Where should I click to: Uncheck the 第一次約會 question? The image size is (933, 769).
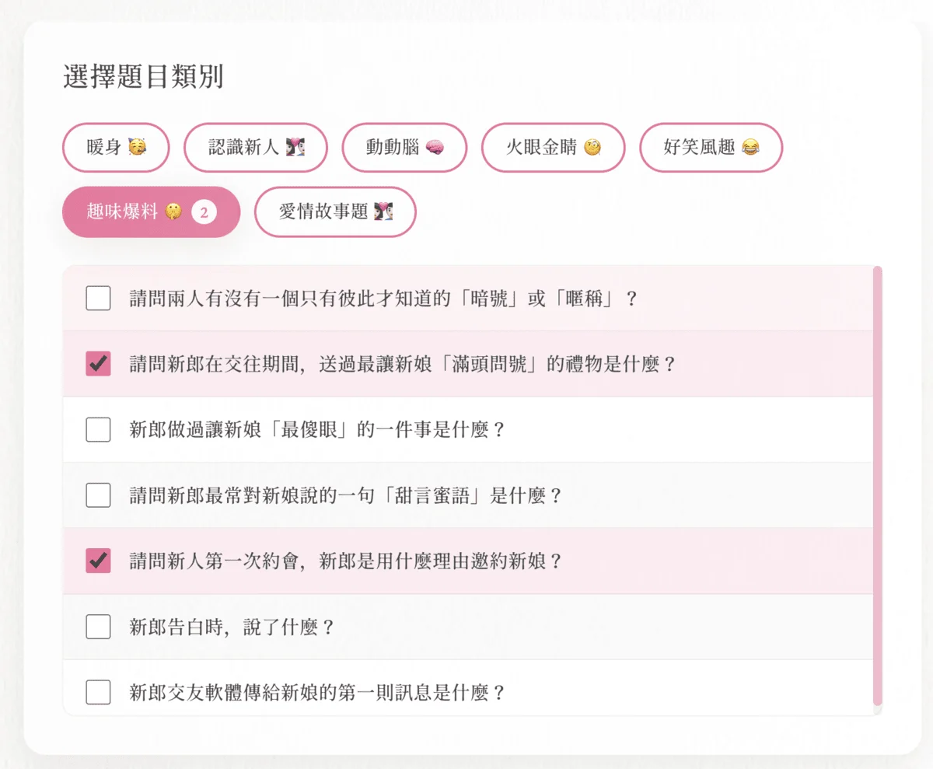98,561
